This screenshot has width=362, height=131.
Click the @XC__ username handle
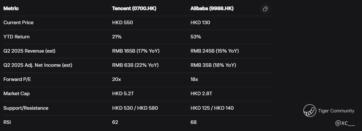pyautogui.click(x=345, y=123)
